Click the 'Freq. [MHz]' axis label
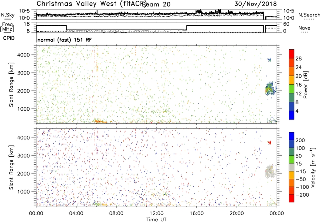This screenshot has width=320, height=222. (x=7, y=27)
